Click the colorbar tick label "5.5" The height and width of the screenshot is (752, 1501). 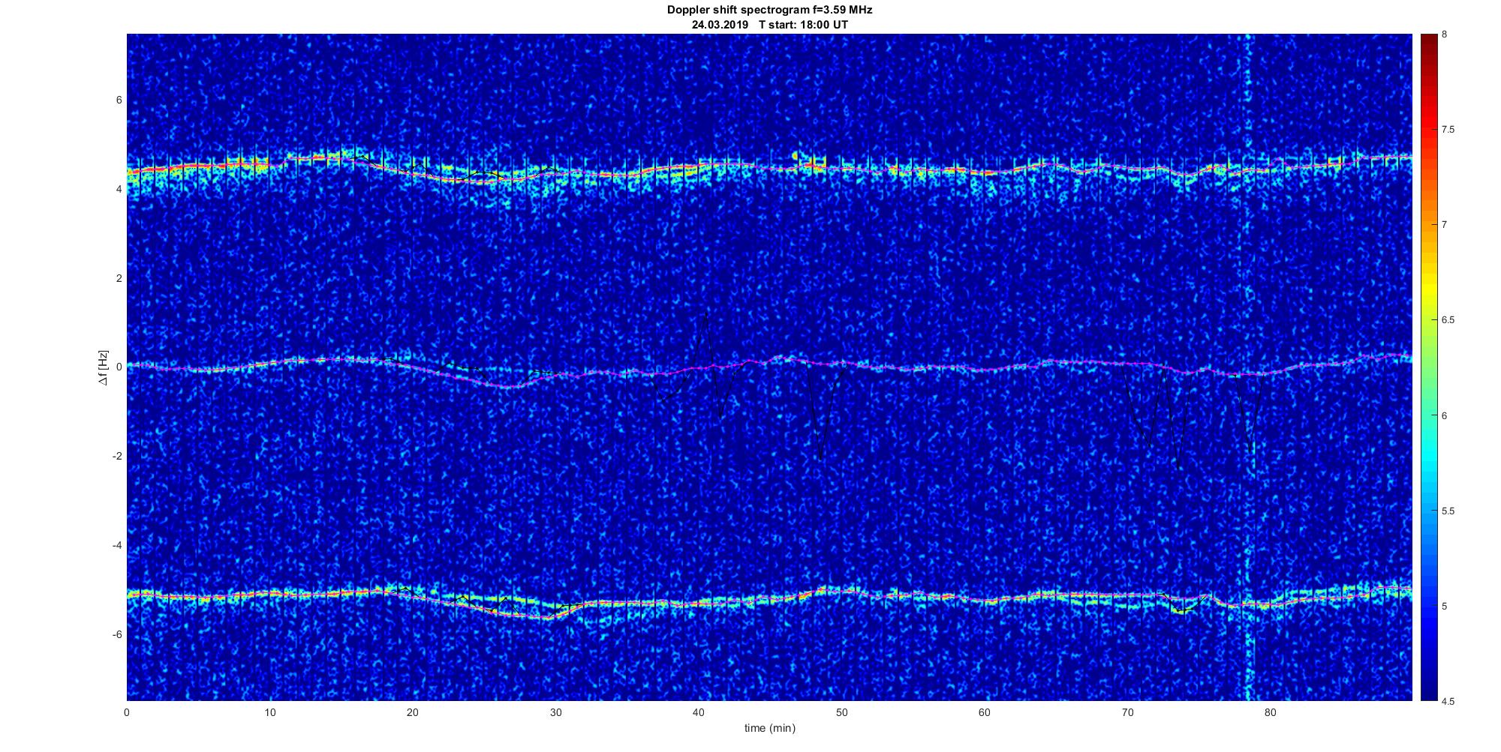point(1448,511)
